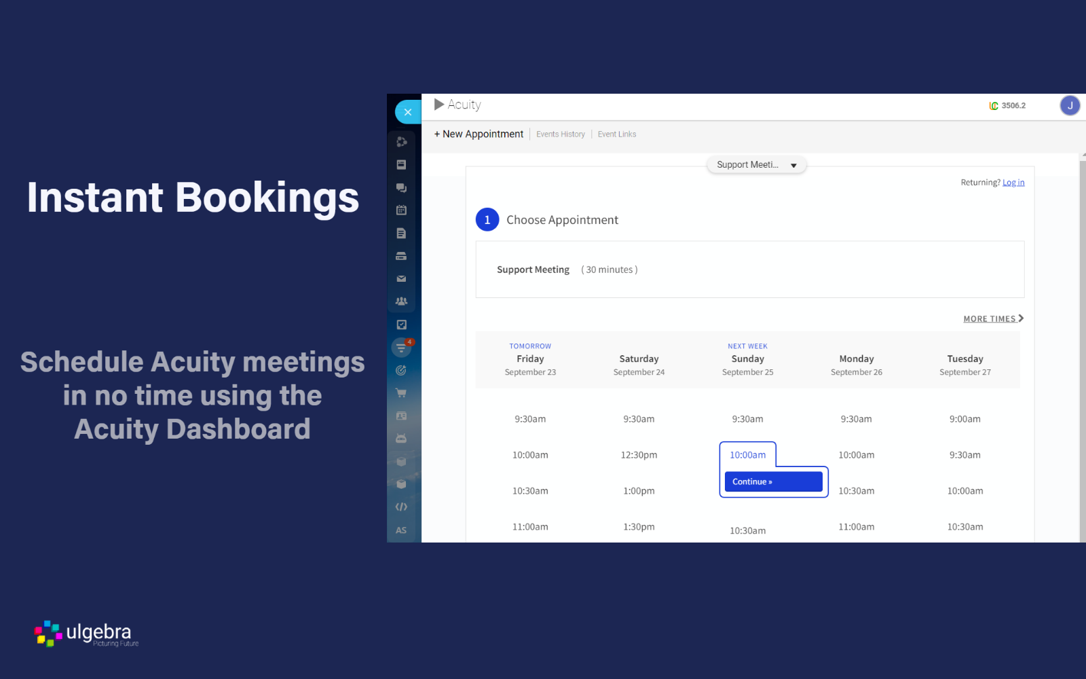Open the checkbox task icon in sidebar
This screenshot has height=679, width=1086.
tap(401, 325)
